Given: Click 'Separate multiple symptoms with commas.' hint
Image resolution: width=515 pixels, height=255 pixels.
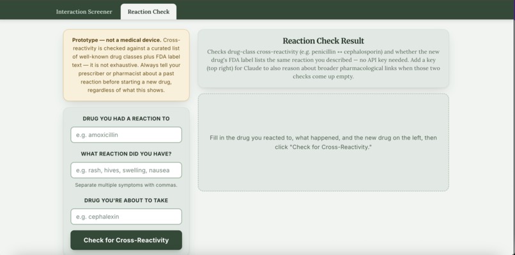Looking at the screenshot, I should tap(126, 185).
